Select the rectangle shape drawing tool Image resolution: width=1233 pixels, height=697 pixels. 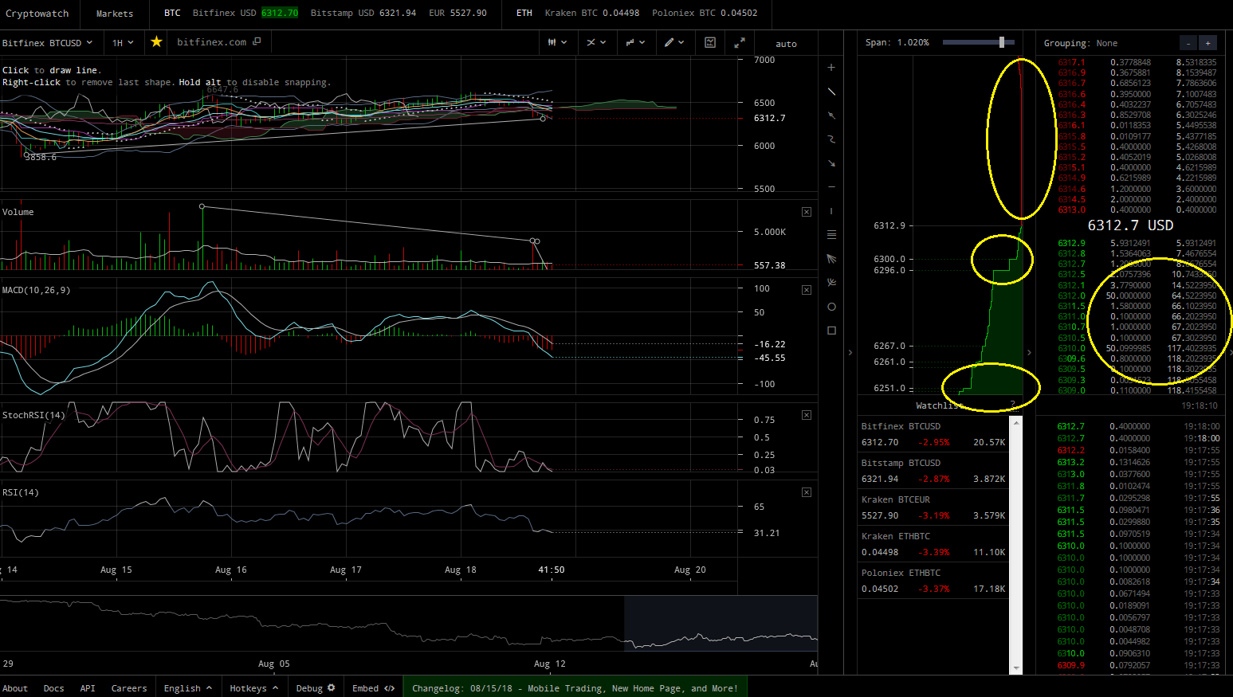click(x=831, y=331)
